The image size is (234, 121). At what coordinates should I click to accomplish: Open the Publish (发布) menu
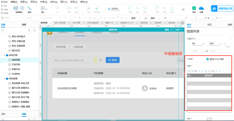[x=54, y=2]
